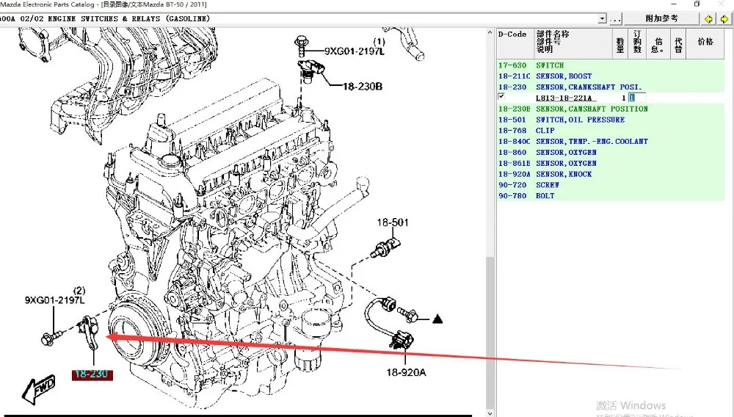This screenshot has width=734, height=417.
Task: Click the D-Code column header
Action: coord(515,43)
